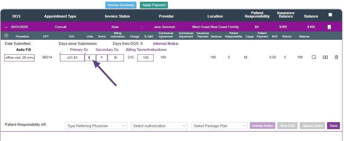Click the New invoice status text
This screenshot has width=344, height=141.
click(x=115, y=27)
